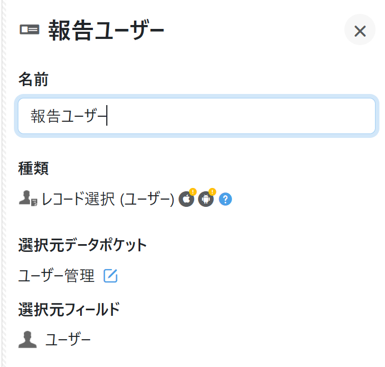Click the user silhouette icon under 選択元フィールド

[28, 339]
